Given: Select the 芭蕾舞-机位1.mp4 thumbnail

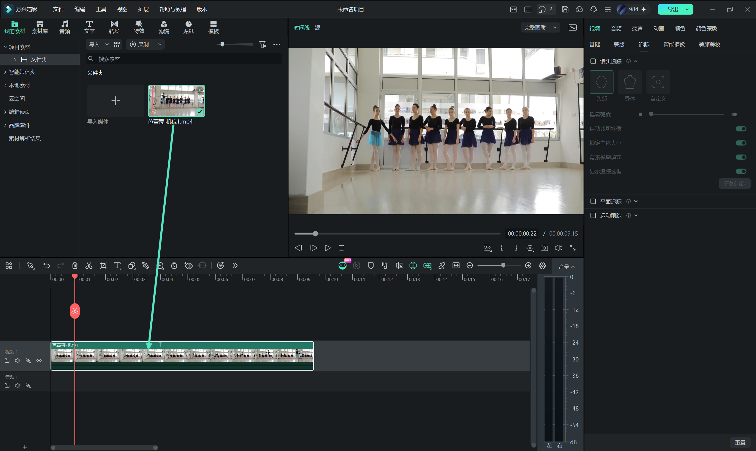Looking at the screenshot, I should (x=176, y=101).
